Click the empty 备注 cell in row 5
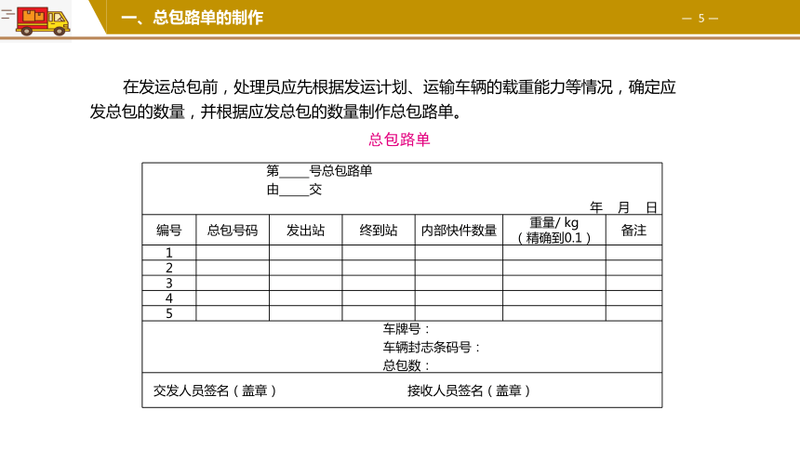Viewport: 800px width, 450px height. click(634, 313)
